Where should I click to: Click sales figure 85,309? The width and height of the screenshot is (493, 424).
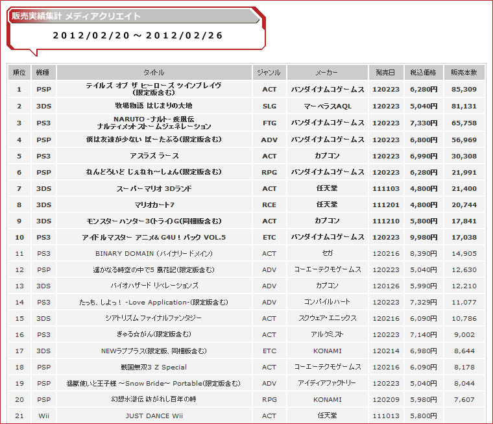[464, 90]
